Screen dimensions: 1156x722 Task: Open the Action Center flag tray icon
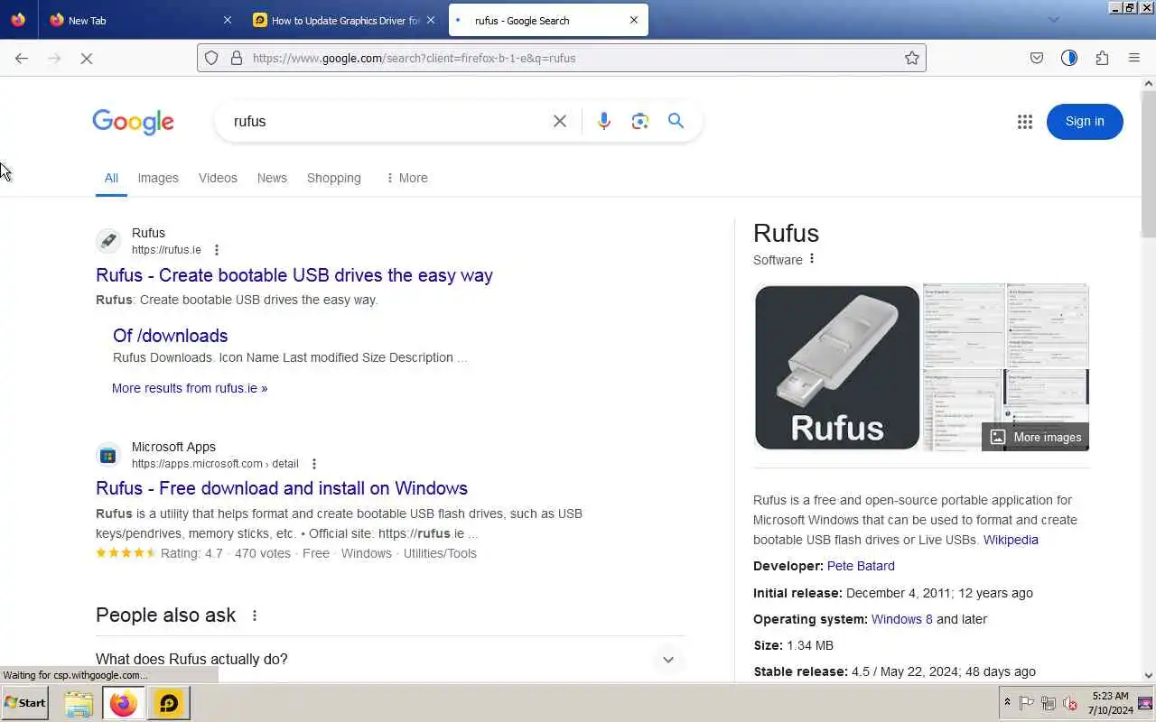click(1027, 703)
